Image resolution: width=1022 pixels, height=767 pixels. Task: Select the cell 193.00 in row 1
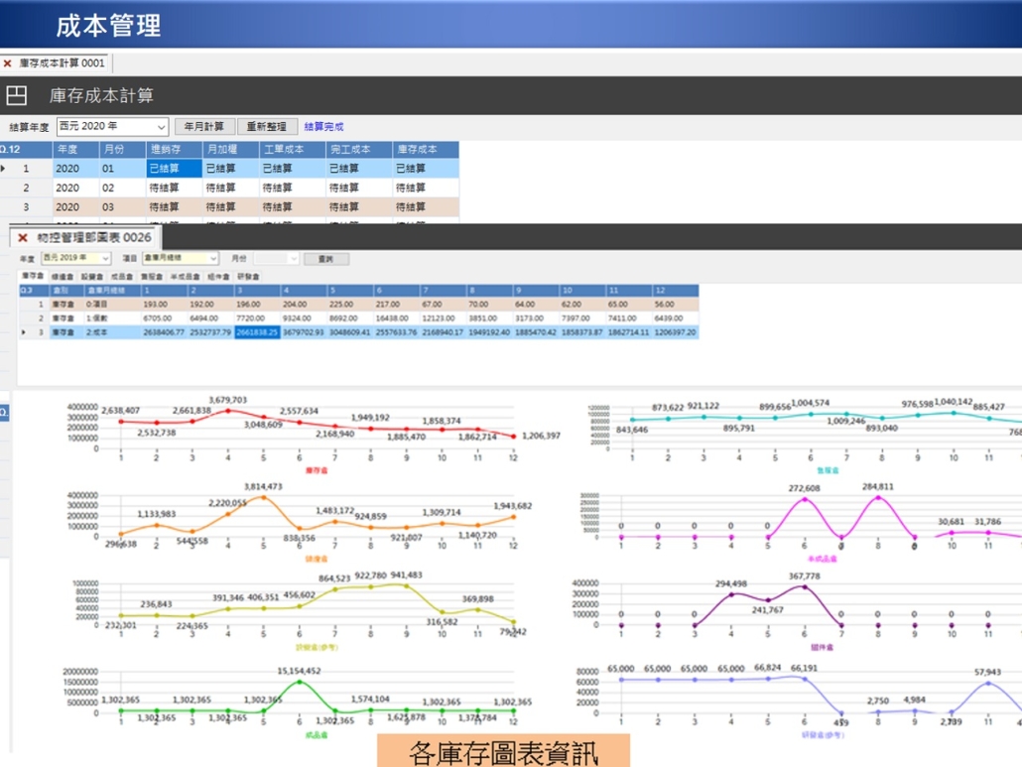coord(164,305)
